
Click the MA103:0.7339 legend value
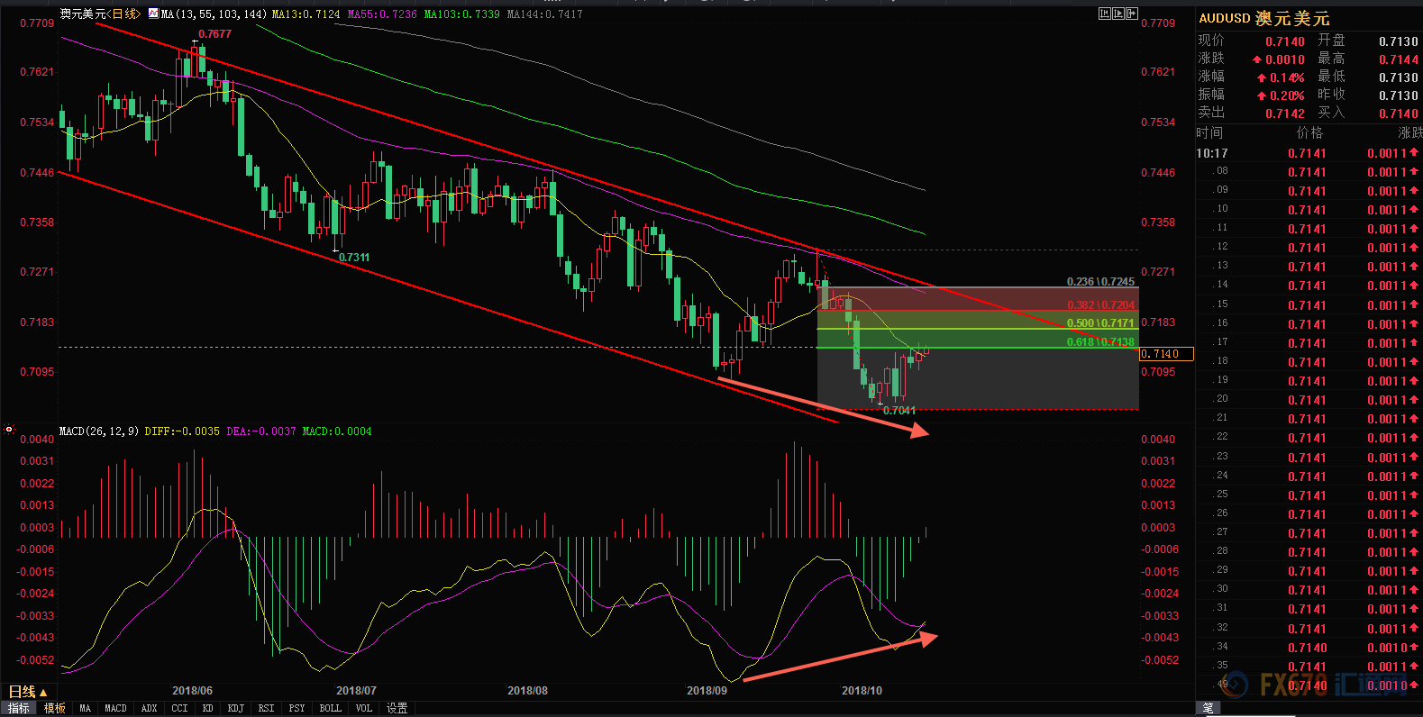tap(461, 14)
